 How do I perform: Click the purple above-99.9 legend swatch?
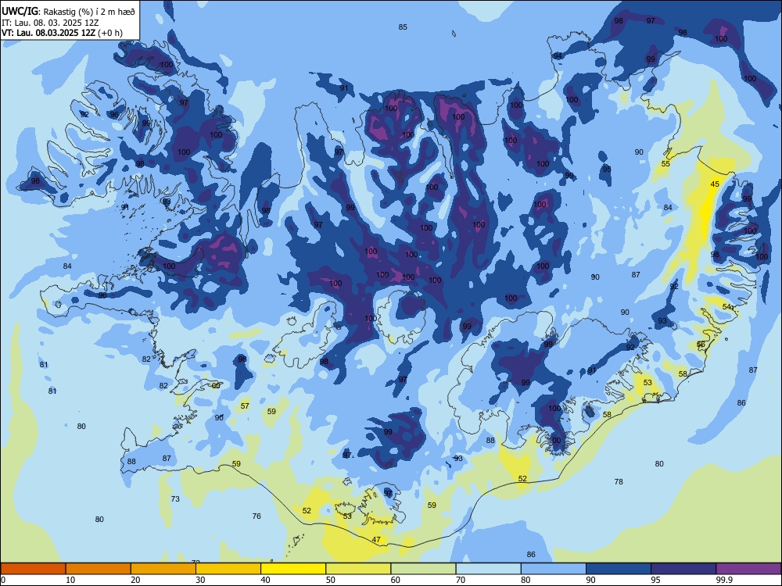(x=748, y=569)
